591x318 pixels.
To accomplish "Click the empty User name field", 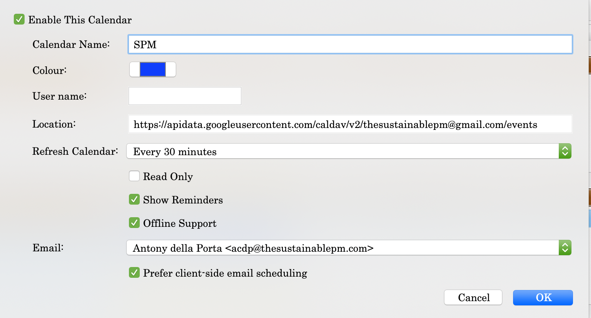I will (185, 96).
